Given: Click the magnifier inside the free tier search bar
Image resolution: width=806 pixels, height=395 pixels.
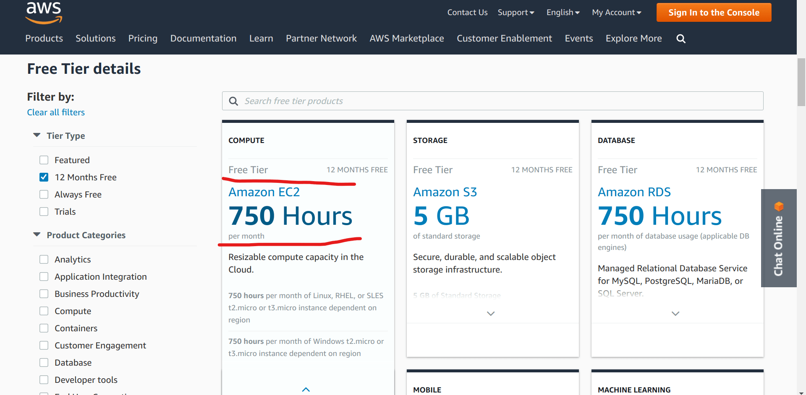Looking at the screenshot, I should coord(234,101).
